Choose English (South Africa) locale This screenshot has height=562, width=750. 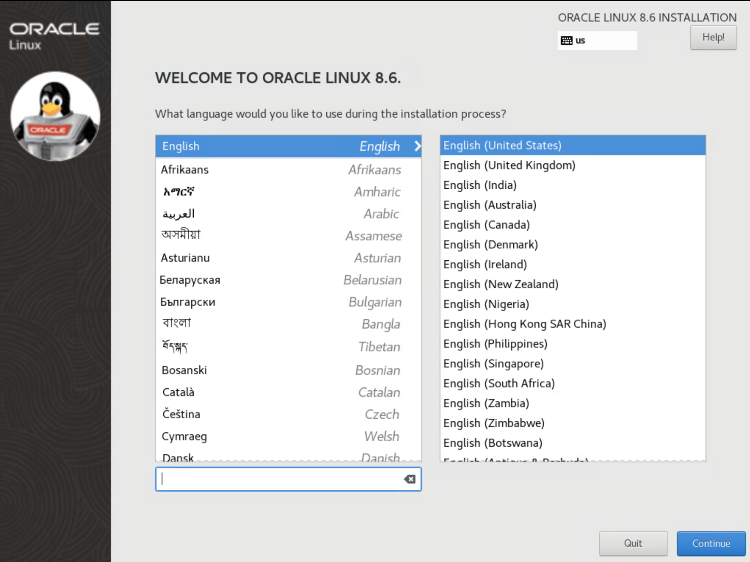point(573,383)
